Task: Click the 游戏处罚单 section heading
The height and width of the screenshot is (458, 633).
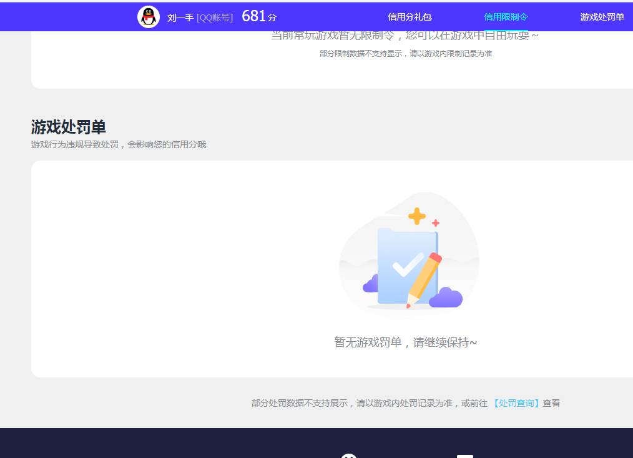Action: 69,126
